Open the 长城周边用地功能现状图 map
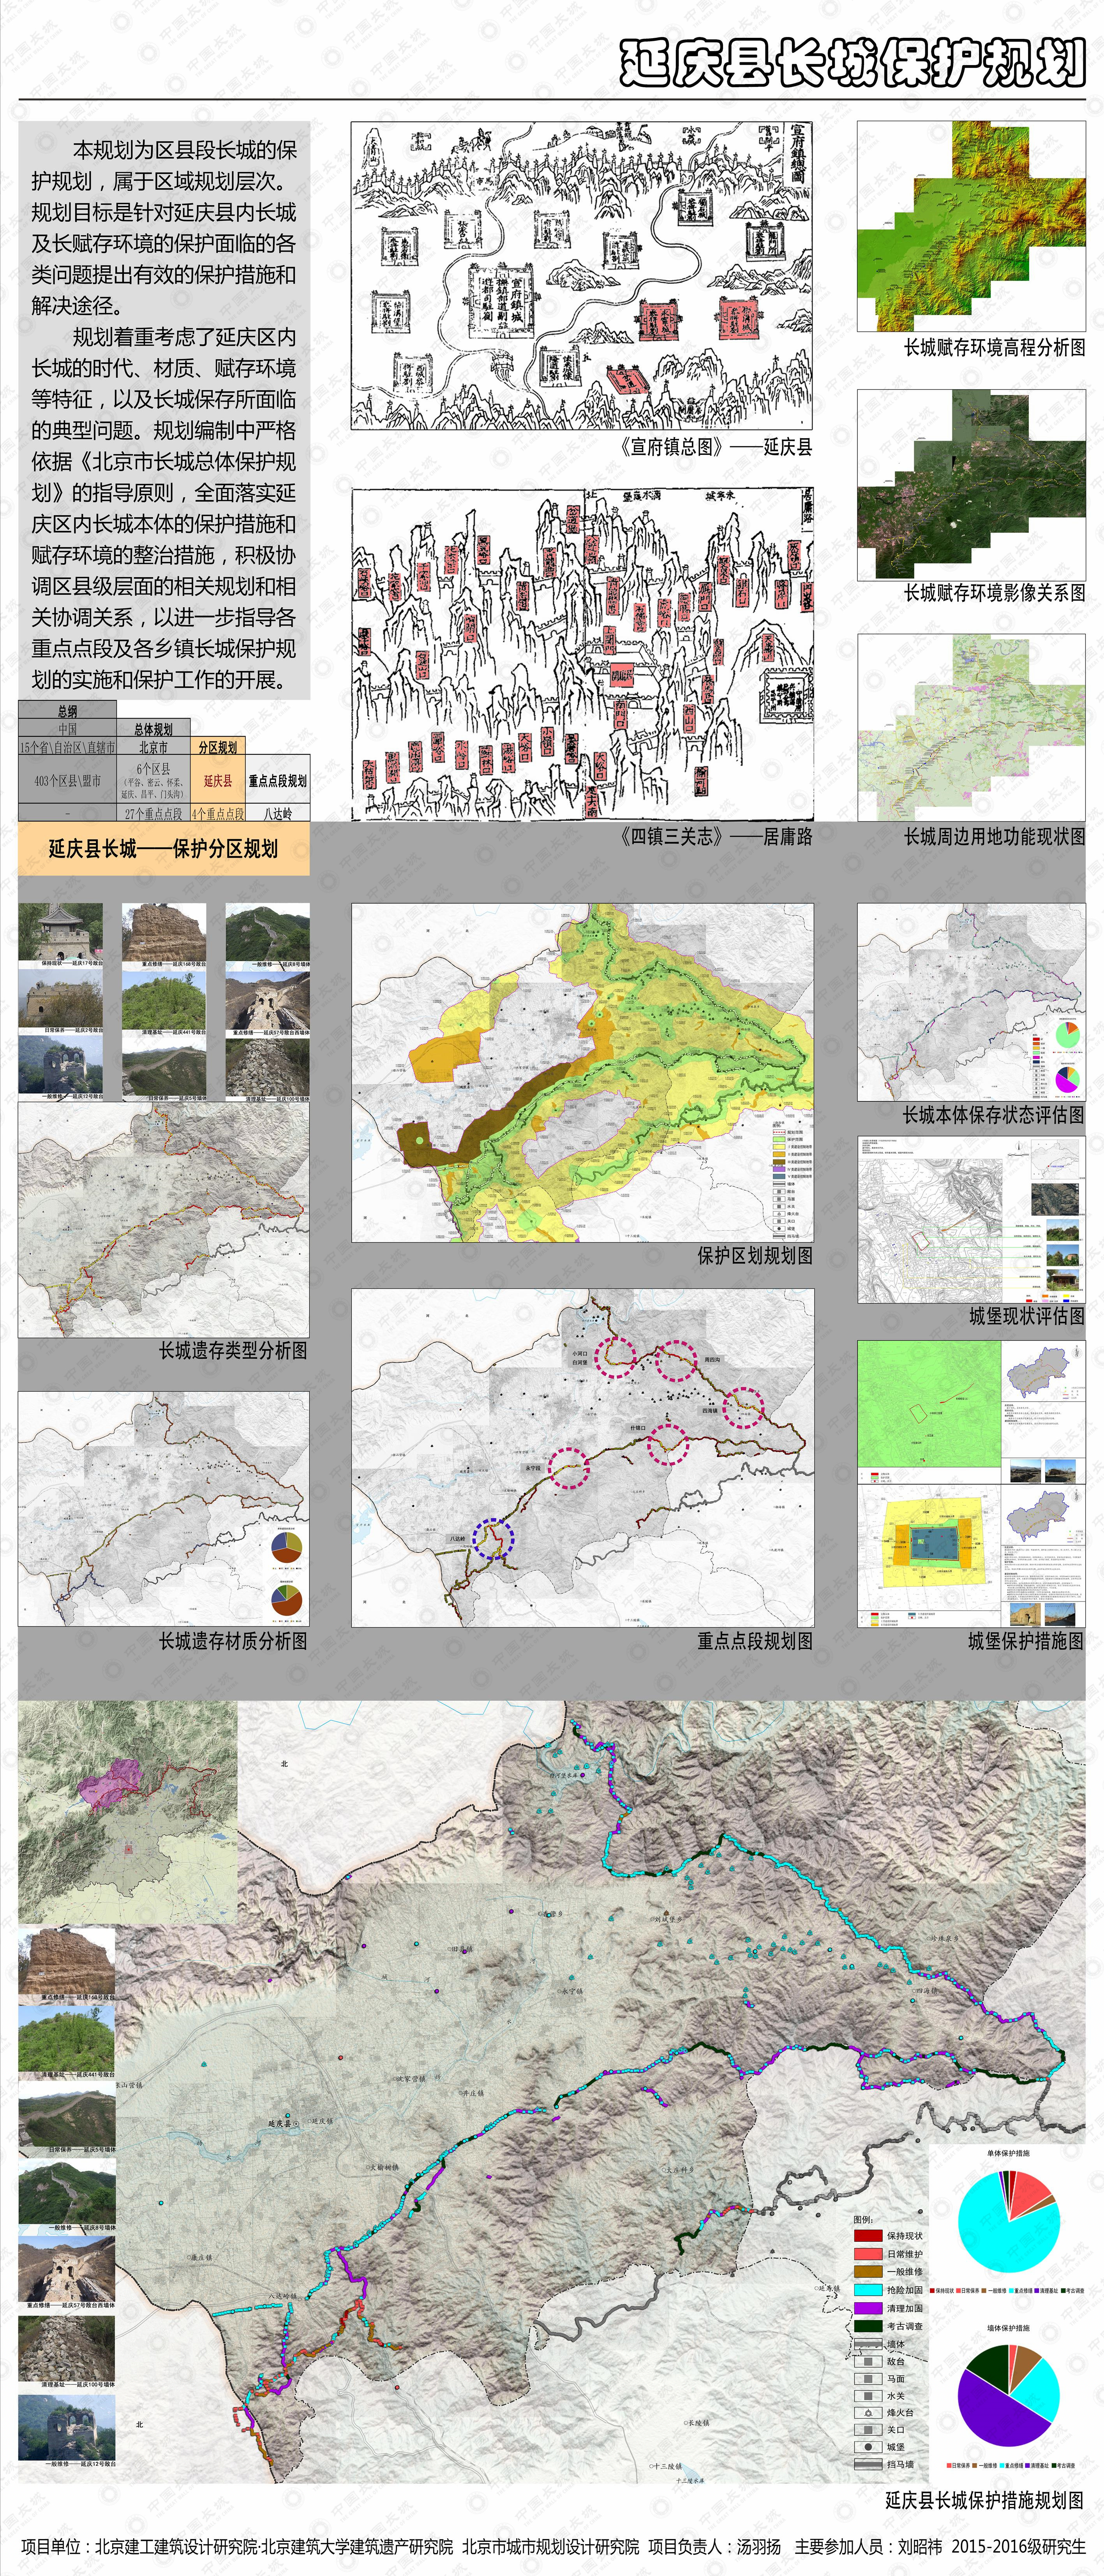 [x=971, y=728]
